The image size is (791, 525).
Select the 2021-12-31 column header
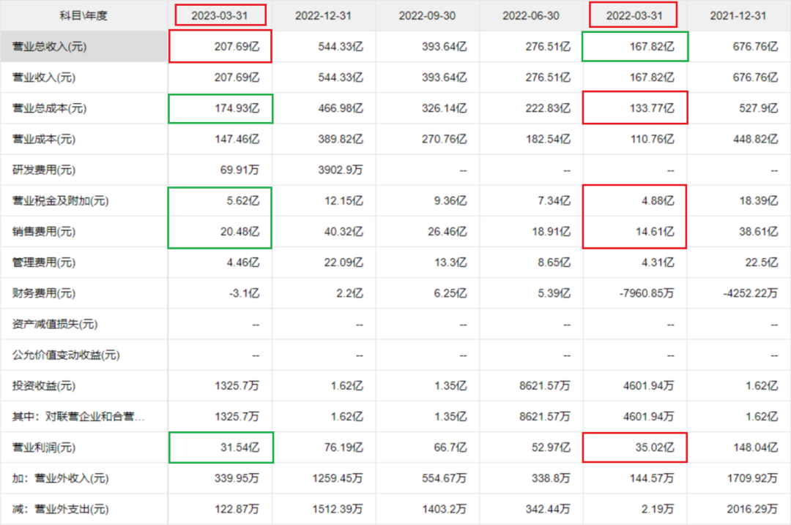[738, 15]
